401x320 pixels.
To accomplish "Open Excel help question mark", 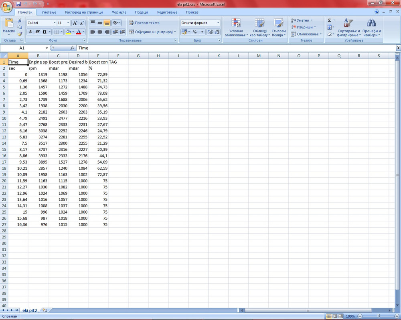I will (377, 12).
